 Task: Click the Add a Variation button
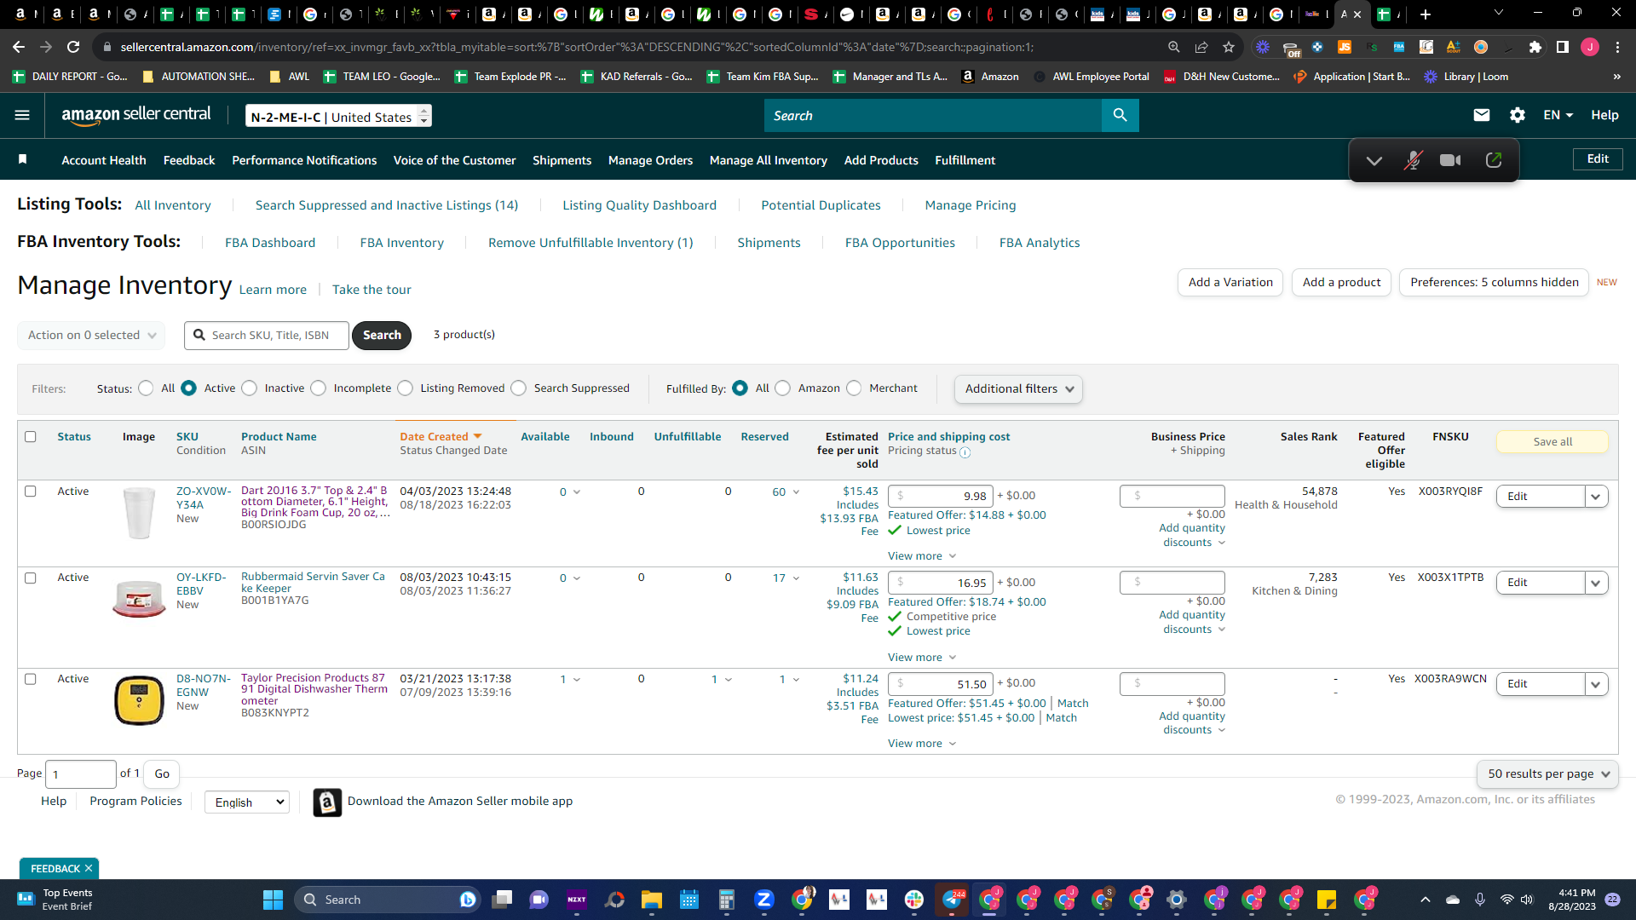coord(1230,282)
